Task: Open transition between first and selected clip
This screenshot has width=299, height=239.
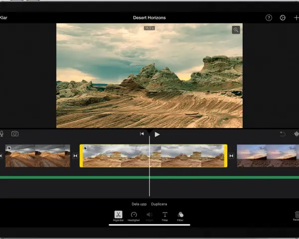Action: click(x=75, y=156)
